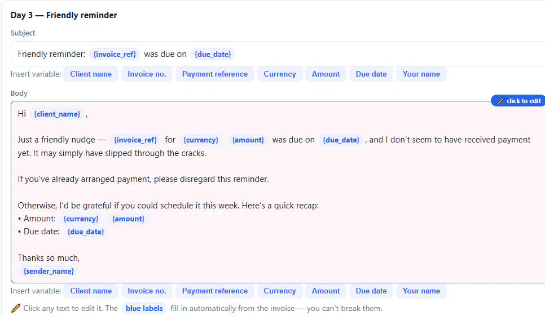545x316 pixels.
Task: Insert Due date variable below body
Action: click(371, 291)
